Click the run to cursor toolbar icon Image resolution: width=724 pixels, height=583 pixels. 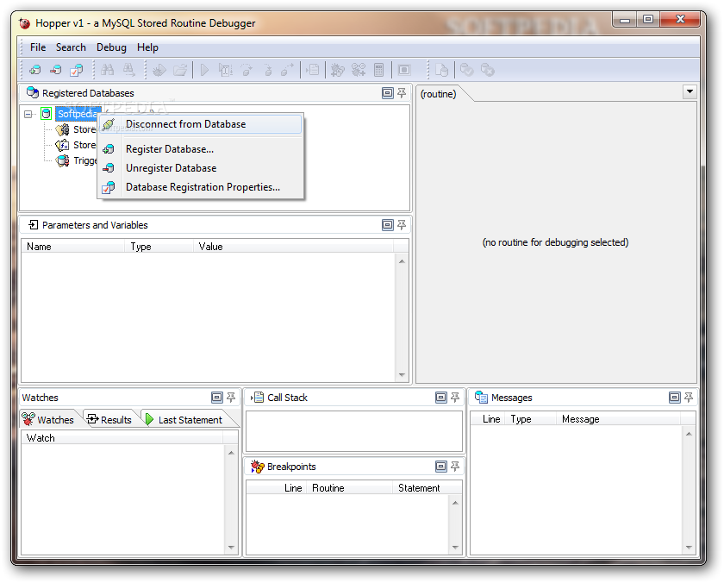pyautogui.click(x=225, y=70)
